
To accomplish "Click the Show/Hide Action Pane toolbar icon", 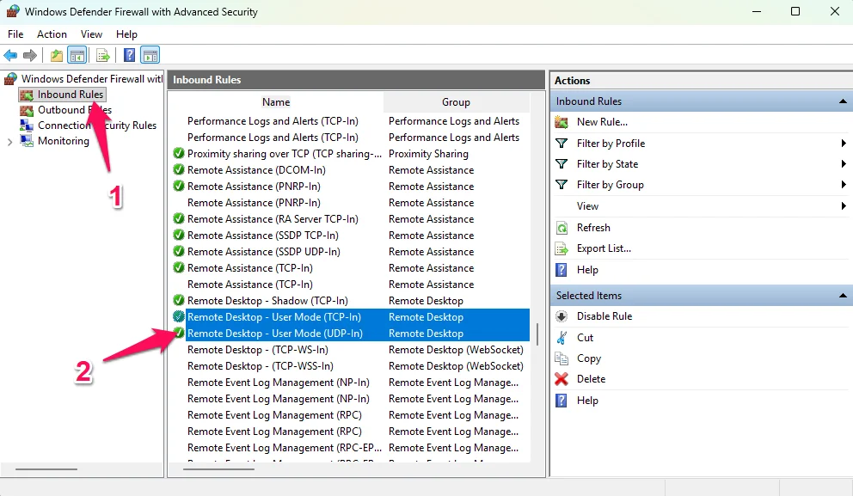I will tap(150, 55).
